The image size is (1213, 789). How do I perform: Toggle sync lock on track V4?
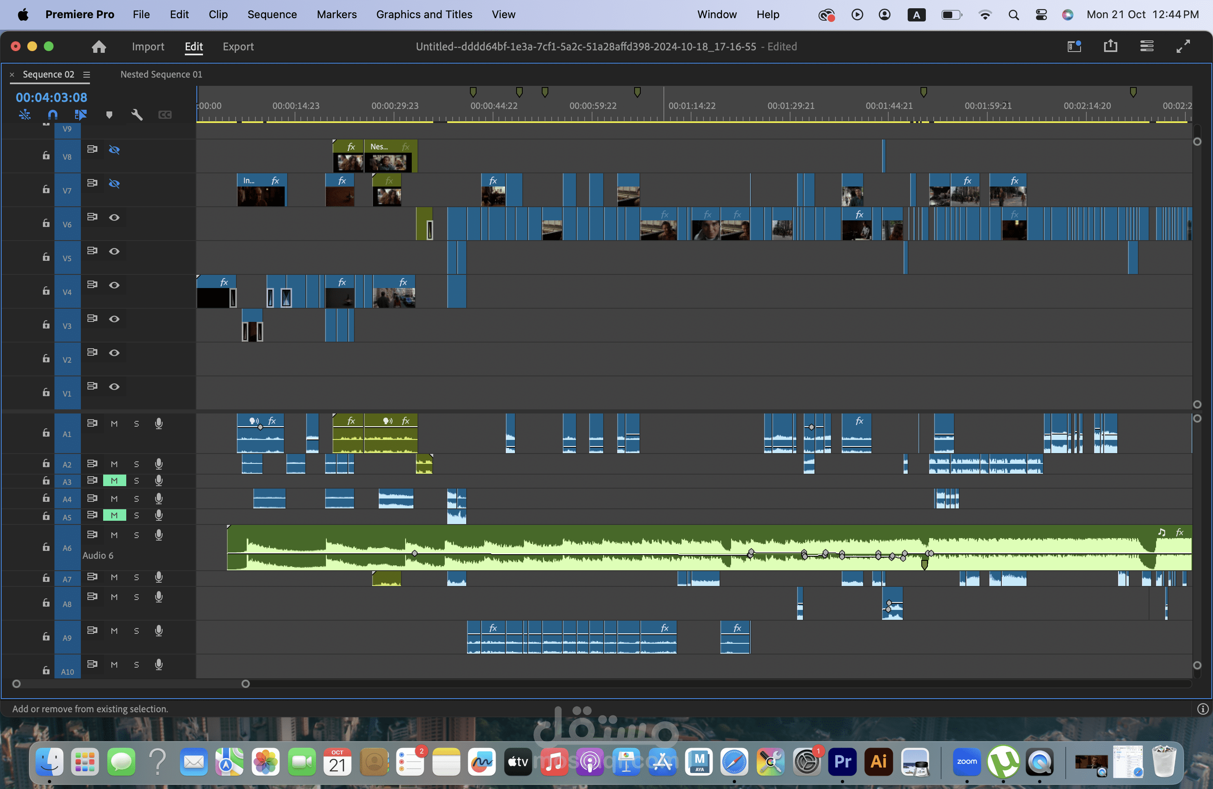pyautogui.click(x=92, y=284)
